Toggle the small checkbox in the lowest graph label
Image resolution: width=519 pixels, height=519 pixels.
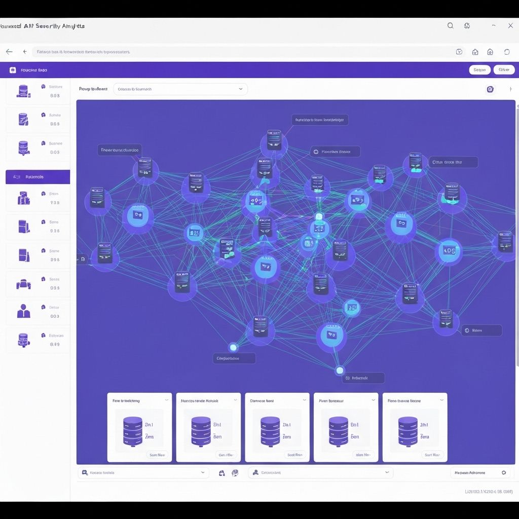(x=347, y=378)
